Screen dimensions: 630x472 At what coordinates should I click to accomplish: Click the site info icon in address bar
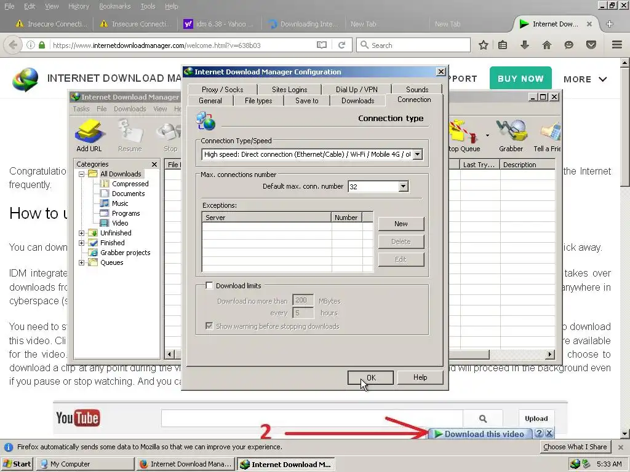click(31, 45)
